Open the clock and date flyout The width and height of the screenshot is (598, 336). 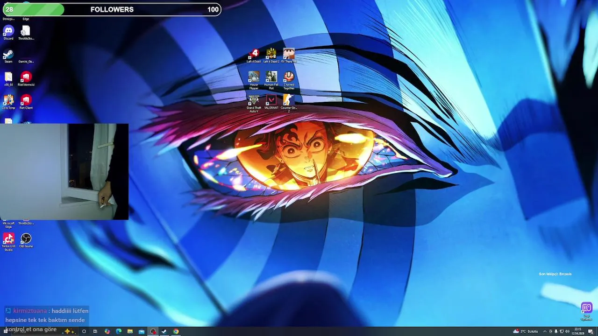tap(578, 331)
